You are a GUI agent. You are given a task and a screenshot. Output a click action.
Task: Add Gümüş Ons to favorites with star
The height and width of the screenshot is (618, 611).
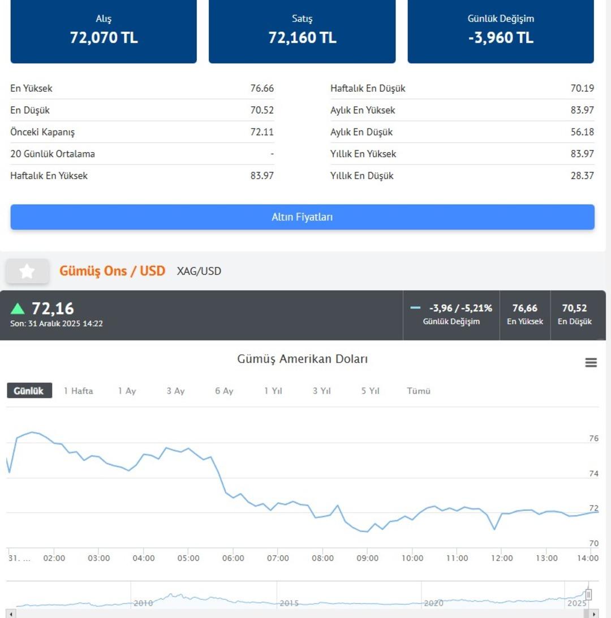(27, 271)
